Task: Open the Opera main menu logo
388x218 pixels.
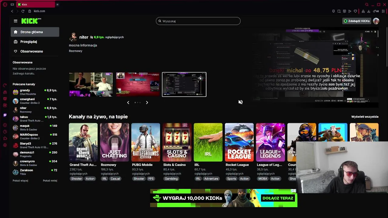Action: (5, 4)
